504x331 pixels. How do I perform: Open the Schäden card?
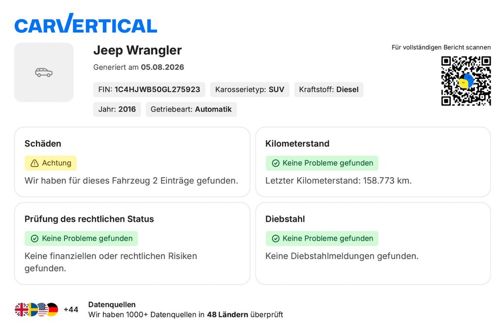tap(132, 162)
